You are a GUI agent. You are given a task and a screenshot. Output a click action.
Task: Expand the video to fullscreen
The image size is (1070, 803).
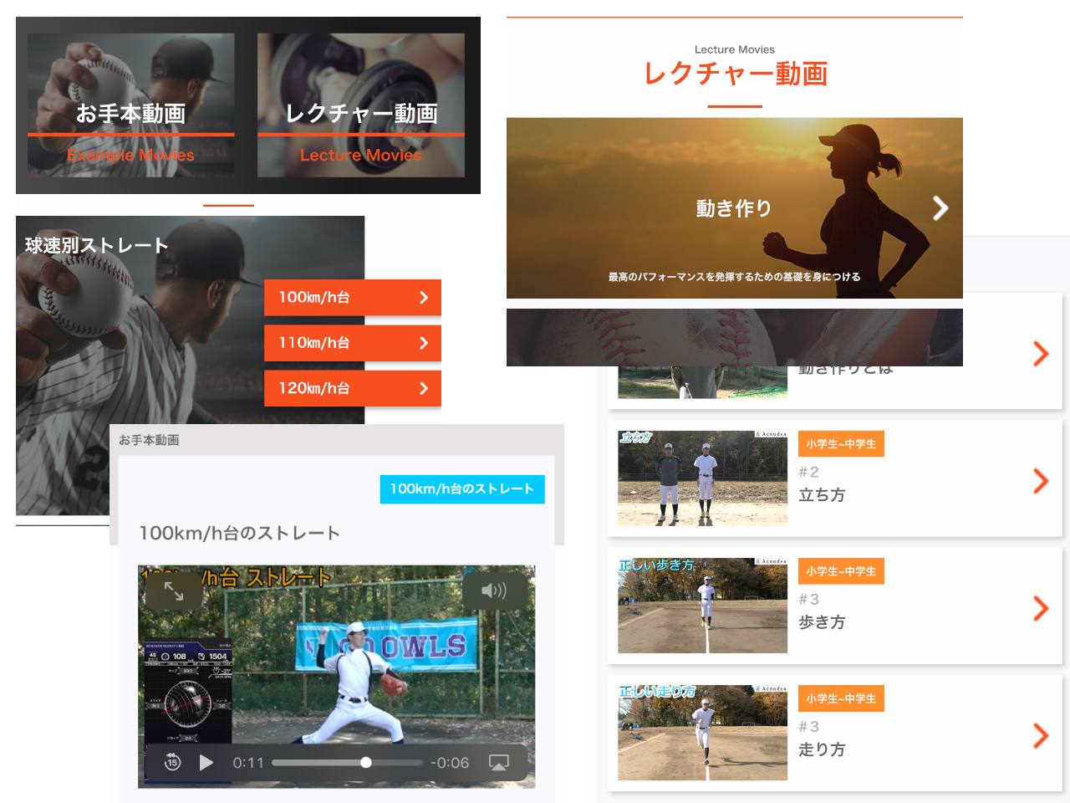tap(174, 591)
